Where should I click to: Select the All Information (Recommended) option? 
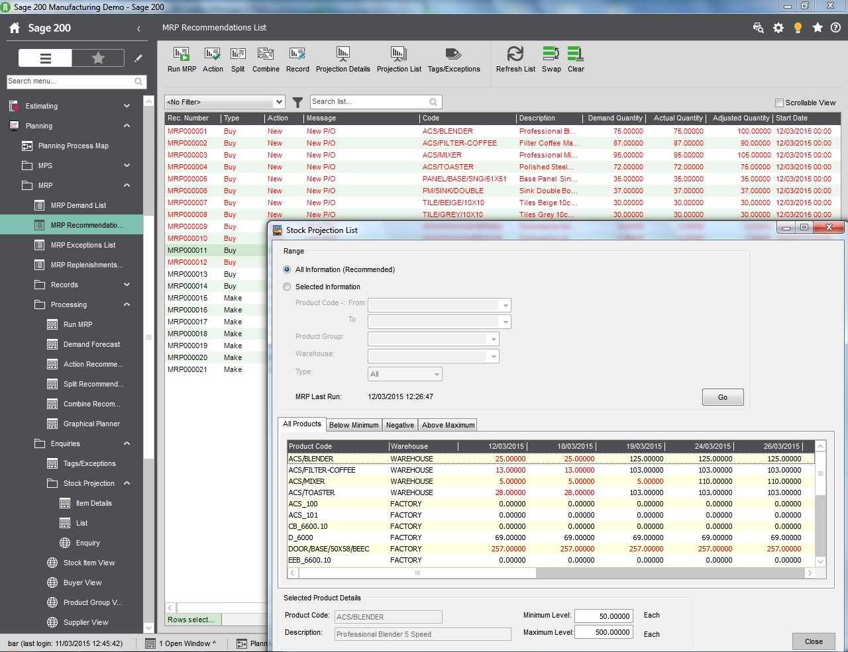point(287,269)
